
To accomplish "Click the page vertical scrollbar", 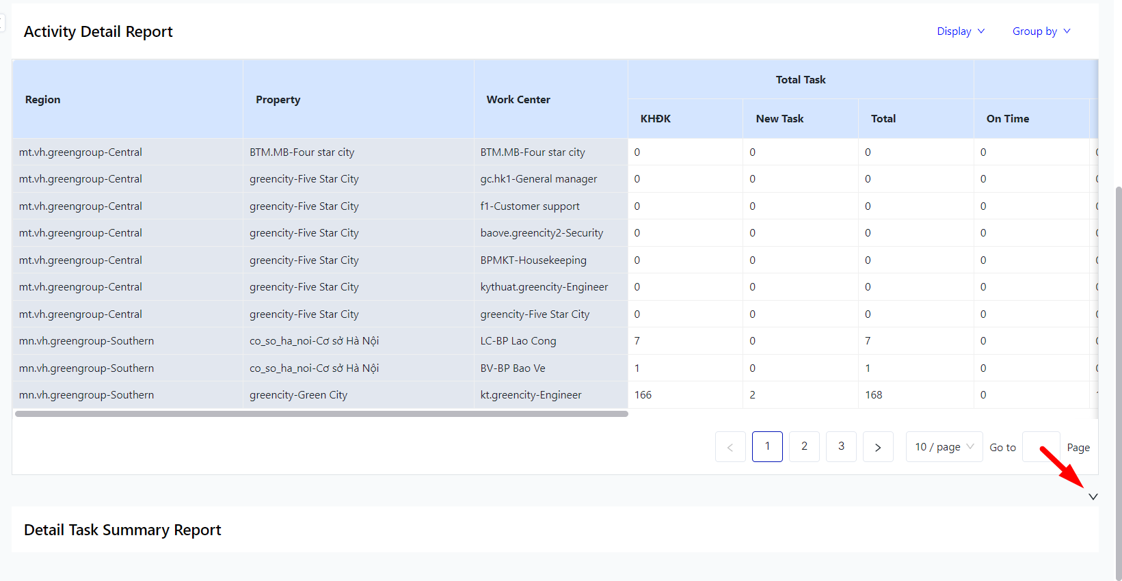I will 1119,342.
